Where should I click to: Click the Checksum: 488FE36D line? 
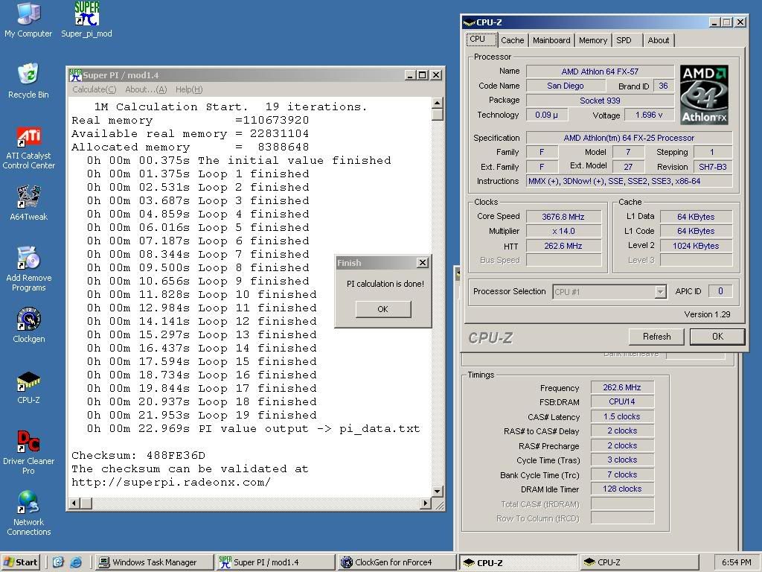(138, 456)
